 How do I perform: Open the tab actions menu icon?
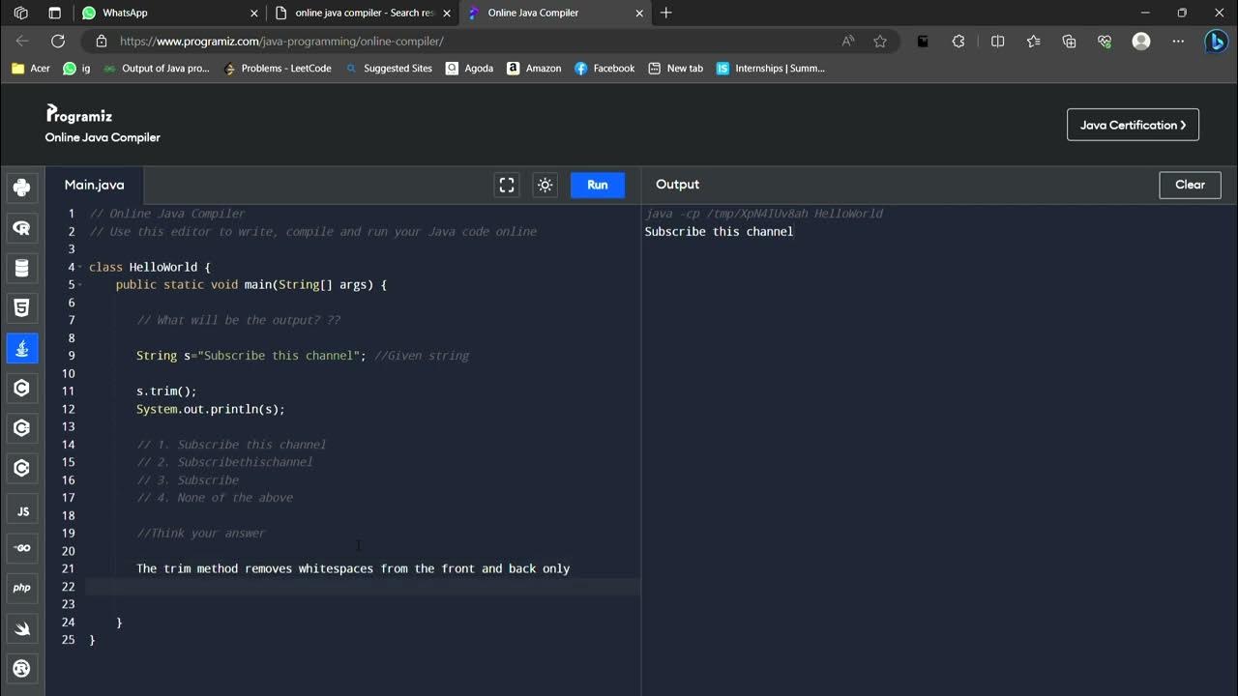coord(54,13)
